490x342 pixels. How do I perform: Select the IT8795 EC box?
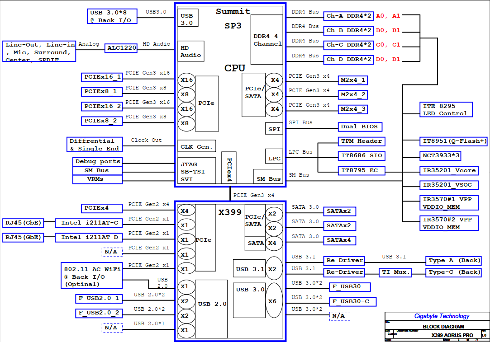[362, 171]
